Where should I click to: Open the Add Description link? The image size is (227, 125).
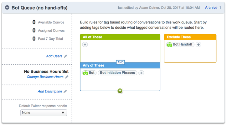(x=50, y=91)
